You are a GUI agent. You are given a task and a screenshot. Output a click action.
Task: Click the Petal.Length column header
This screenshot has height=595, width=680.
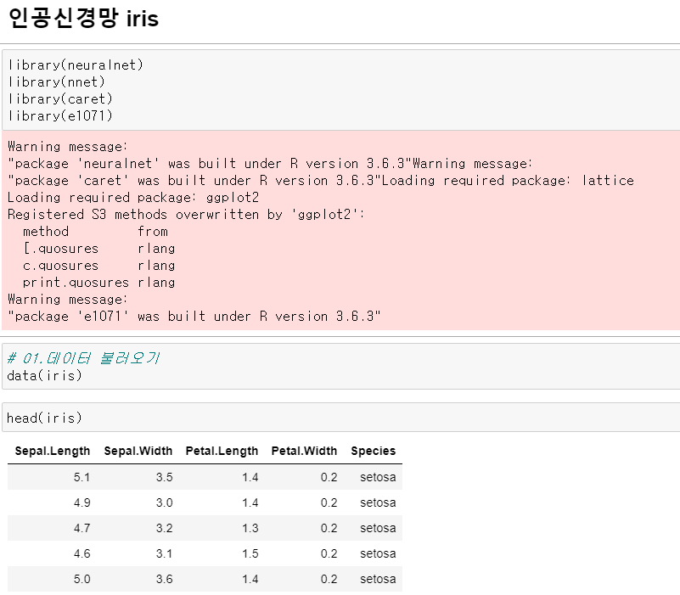coord(222,451)
